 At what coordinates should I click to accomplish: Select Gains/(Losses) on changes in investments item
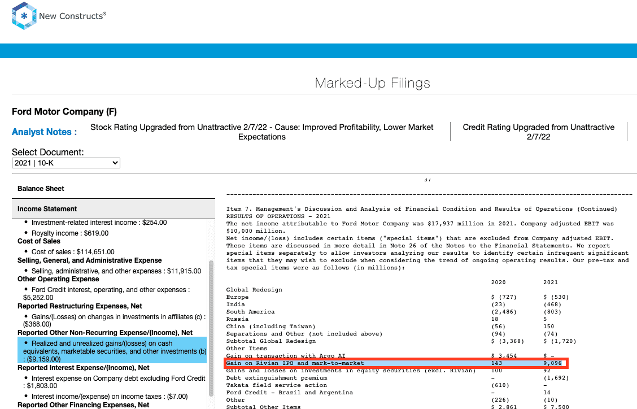coord(115,320)
